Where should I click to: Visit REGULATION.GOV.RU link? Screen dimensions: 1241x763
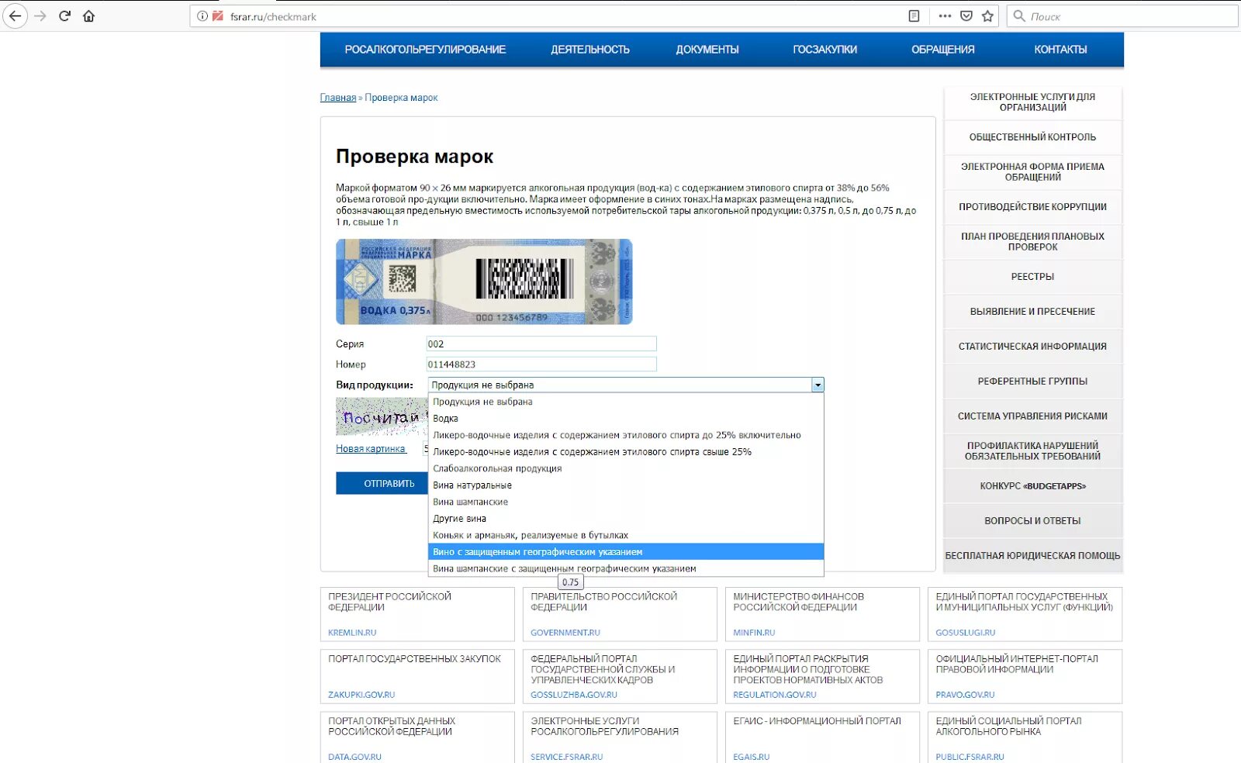pyautogui.click(x=775, y=695)
